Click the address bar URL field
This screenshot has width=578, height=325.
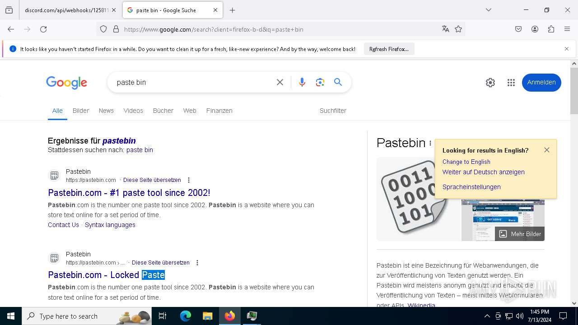pyautogui.click(x=280, y=29)
